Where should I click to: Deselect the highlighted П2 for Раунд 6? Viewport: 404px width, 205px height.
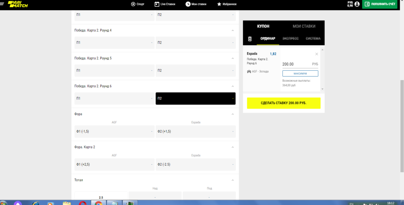pos(196,98)
